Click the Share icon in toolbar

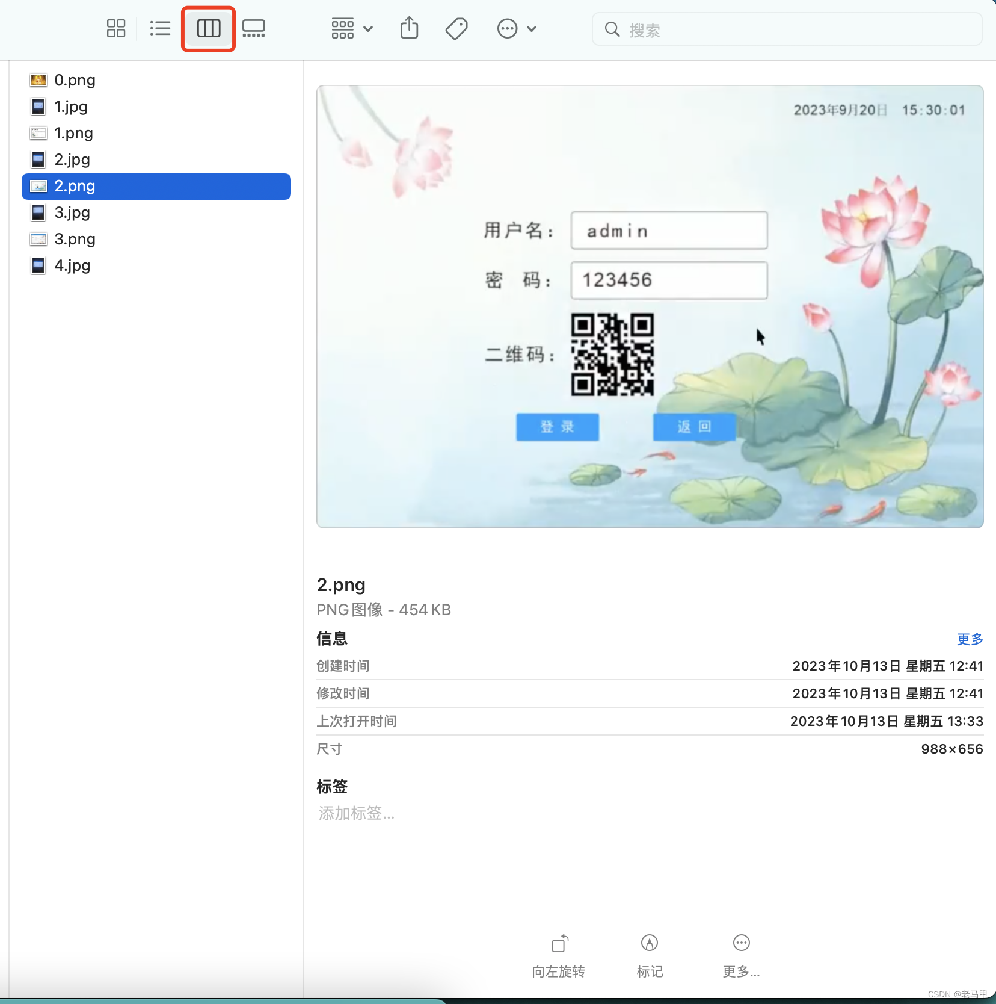click(x=410, y=28)
